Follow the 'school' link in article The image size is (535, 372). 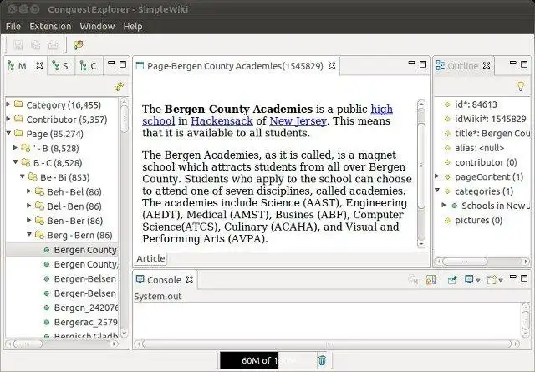[x=158, y=121]
